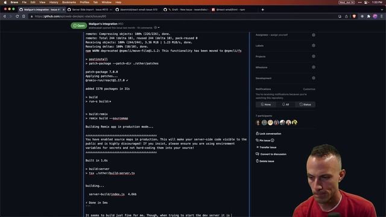Screen dimensions: 386x217
Task: Open the View menu
Action: coord(42,2)
